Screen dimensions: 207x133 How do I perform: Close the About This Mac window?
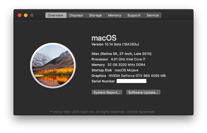20,15
